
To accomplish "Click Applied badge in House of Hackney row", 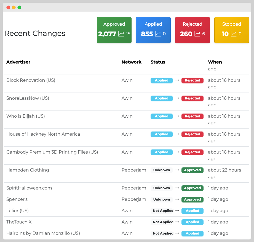I will 162,134.
